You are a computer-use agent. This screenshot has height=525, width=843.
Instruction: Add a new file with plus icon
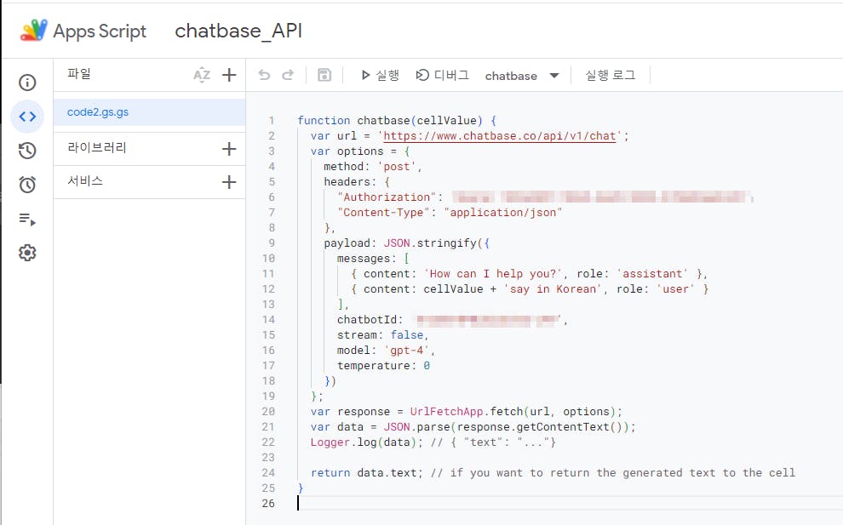229,75
